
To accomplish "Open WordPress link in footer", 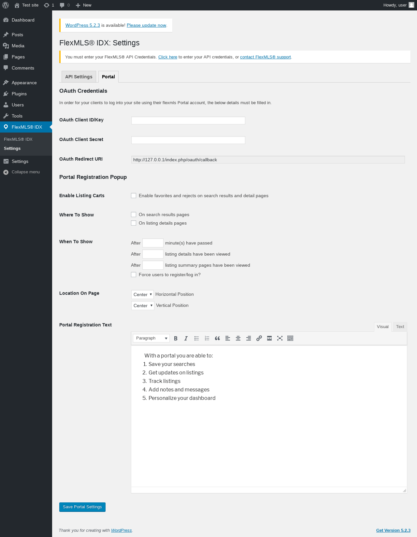I will (x=122, y=530).
